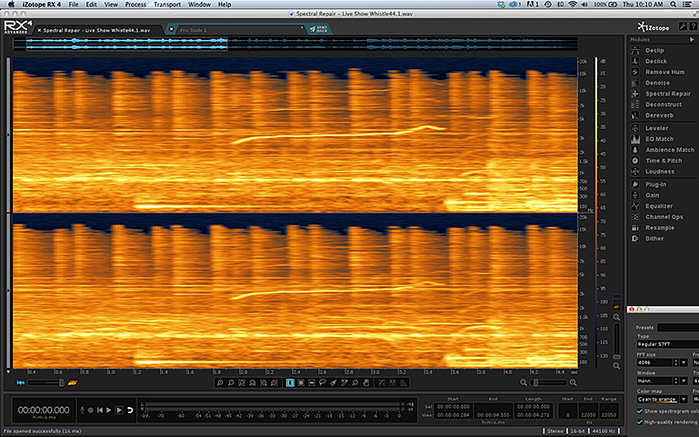Select the Live Show Whistle44.1.wav tab
This screenshot has width=699, height=437.
(97, 30)
